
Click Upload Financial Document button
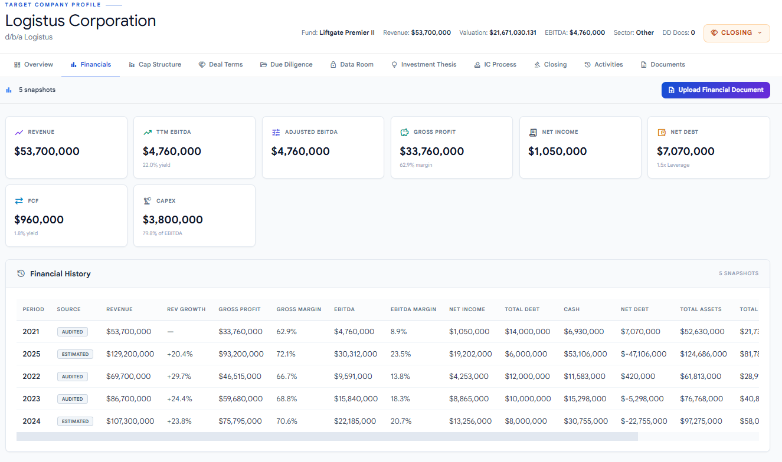pos(715,90)
